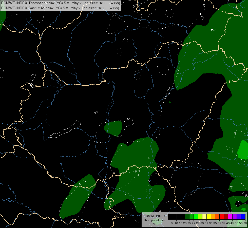Select the lime legend swatch (29-30)
This screenshot has width=248, height=228.
point(200,217)
